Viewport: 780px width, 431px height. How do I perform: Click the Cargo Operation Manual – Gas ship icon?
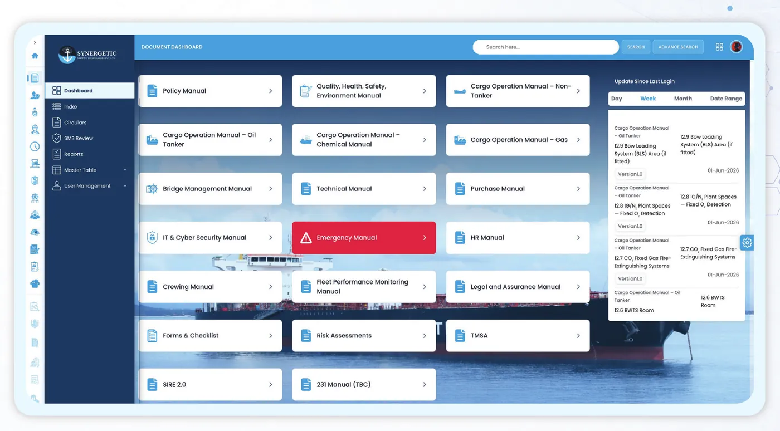pyautogui.click(x=460, y=140)
